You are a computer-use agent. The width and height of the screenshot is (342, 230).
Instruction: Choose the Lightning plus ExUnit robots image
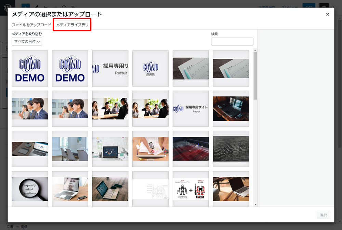point(190,189)
